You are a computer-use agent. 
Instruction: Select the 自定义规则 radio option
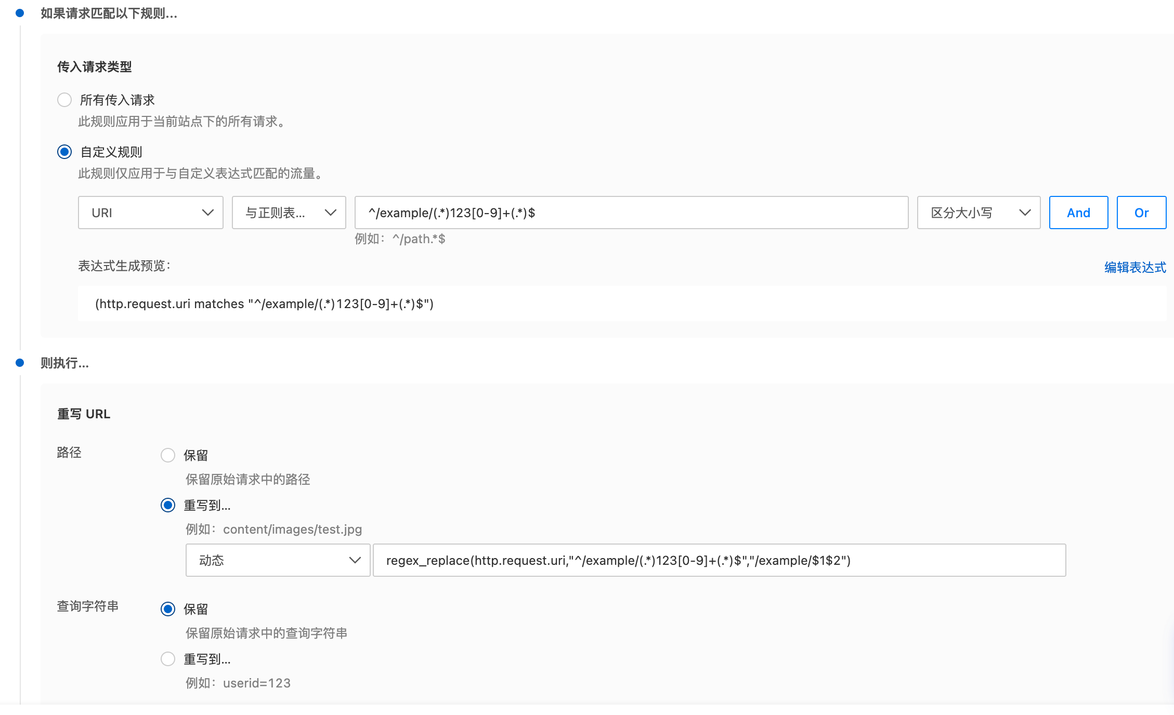pyautogui.click(x=64, y=152)
